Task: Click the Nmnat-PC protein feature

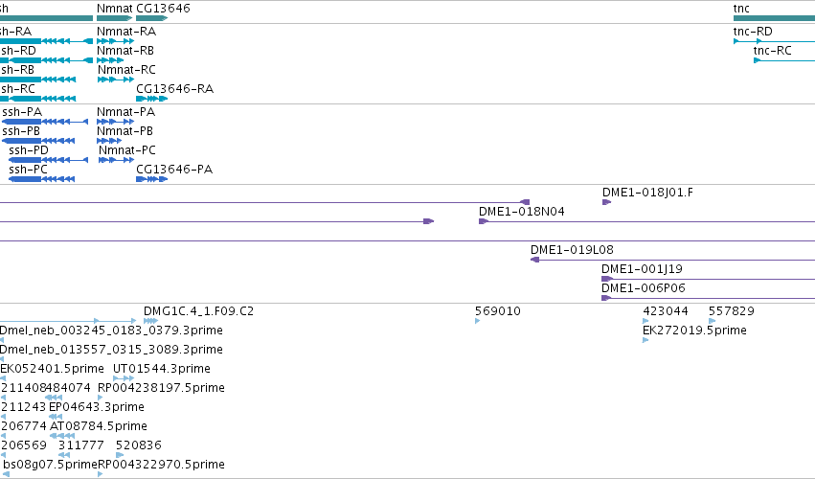Action: [x=117, y=160]
